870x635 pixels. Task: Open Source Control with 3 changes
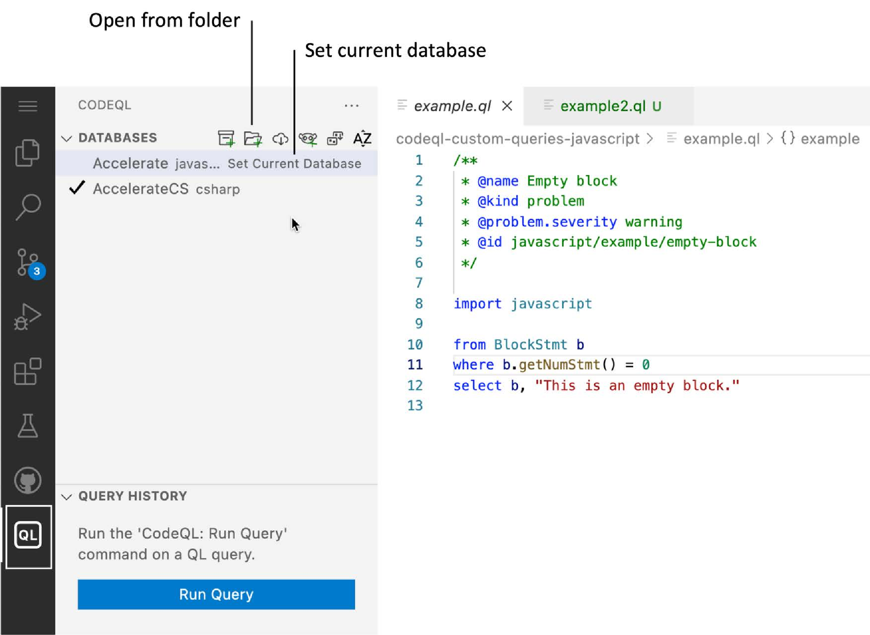30,264
